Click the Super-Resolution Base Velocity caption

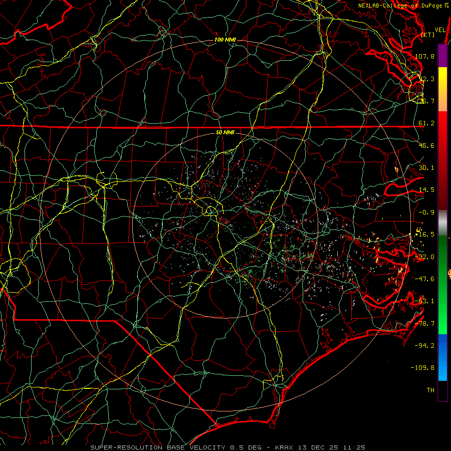(x=228, y=447)
